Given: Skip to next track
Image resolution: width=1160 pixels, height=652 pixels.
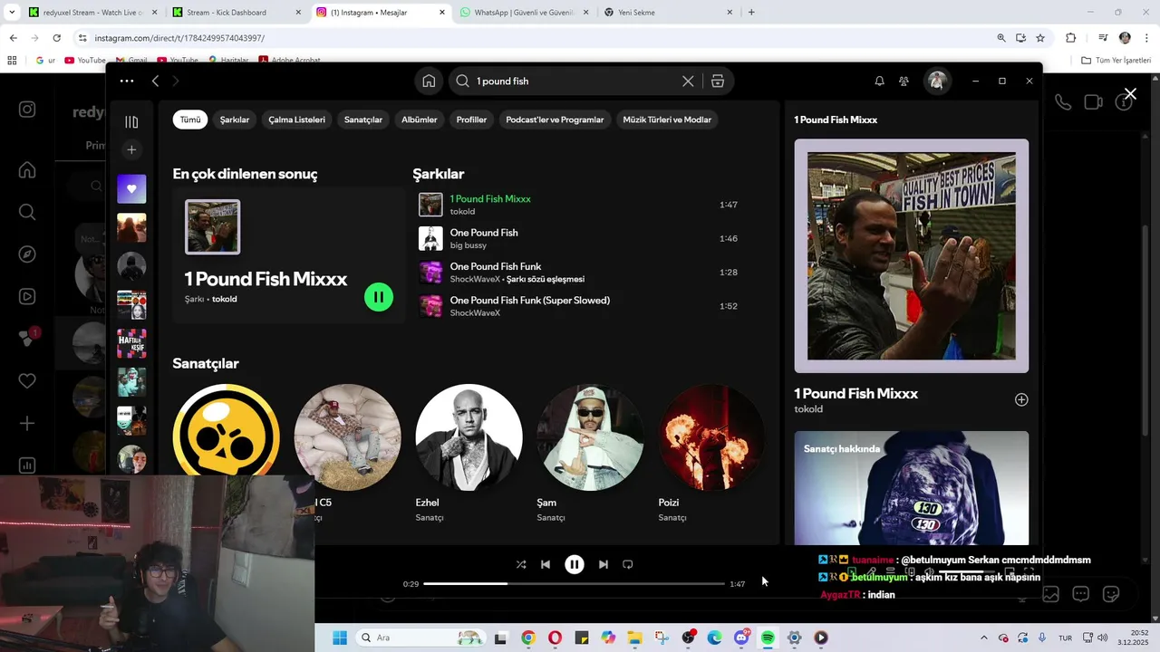Looking at the screenshot, I should [604, 564].
